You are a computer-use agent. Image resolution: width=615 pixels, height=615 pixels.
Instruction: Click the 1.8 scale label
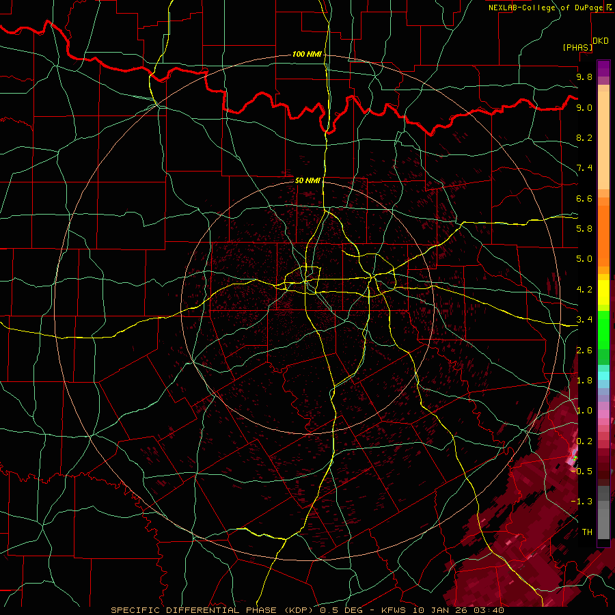(x=584, y=381)
